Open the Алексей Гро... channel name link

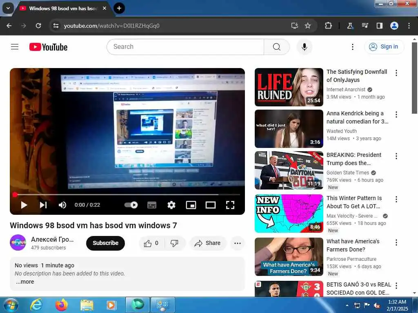(x=52, y=239)
